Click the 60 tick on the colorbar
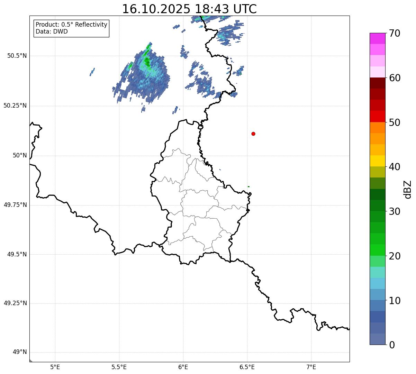The height and width of the screenshot is (374, 416). (x=395, y=78)
